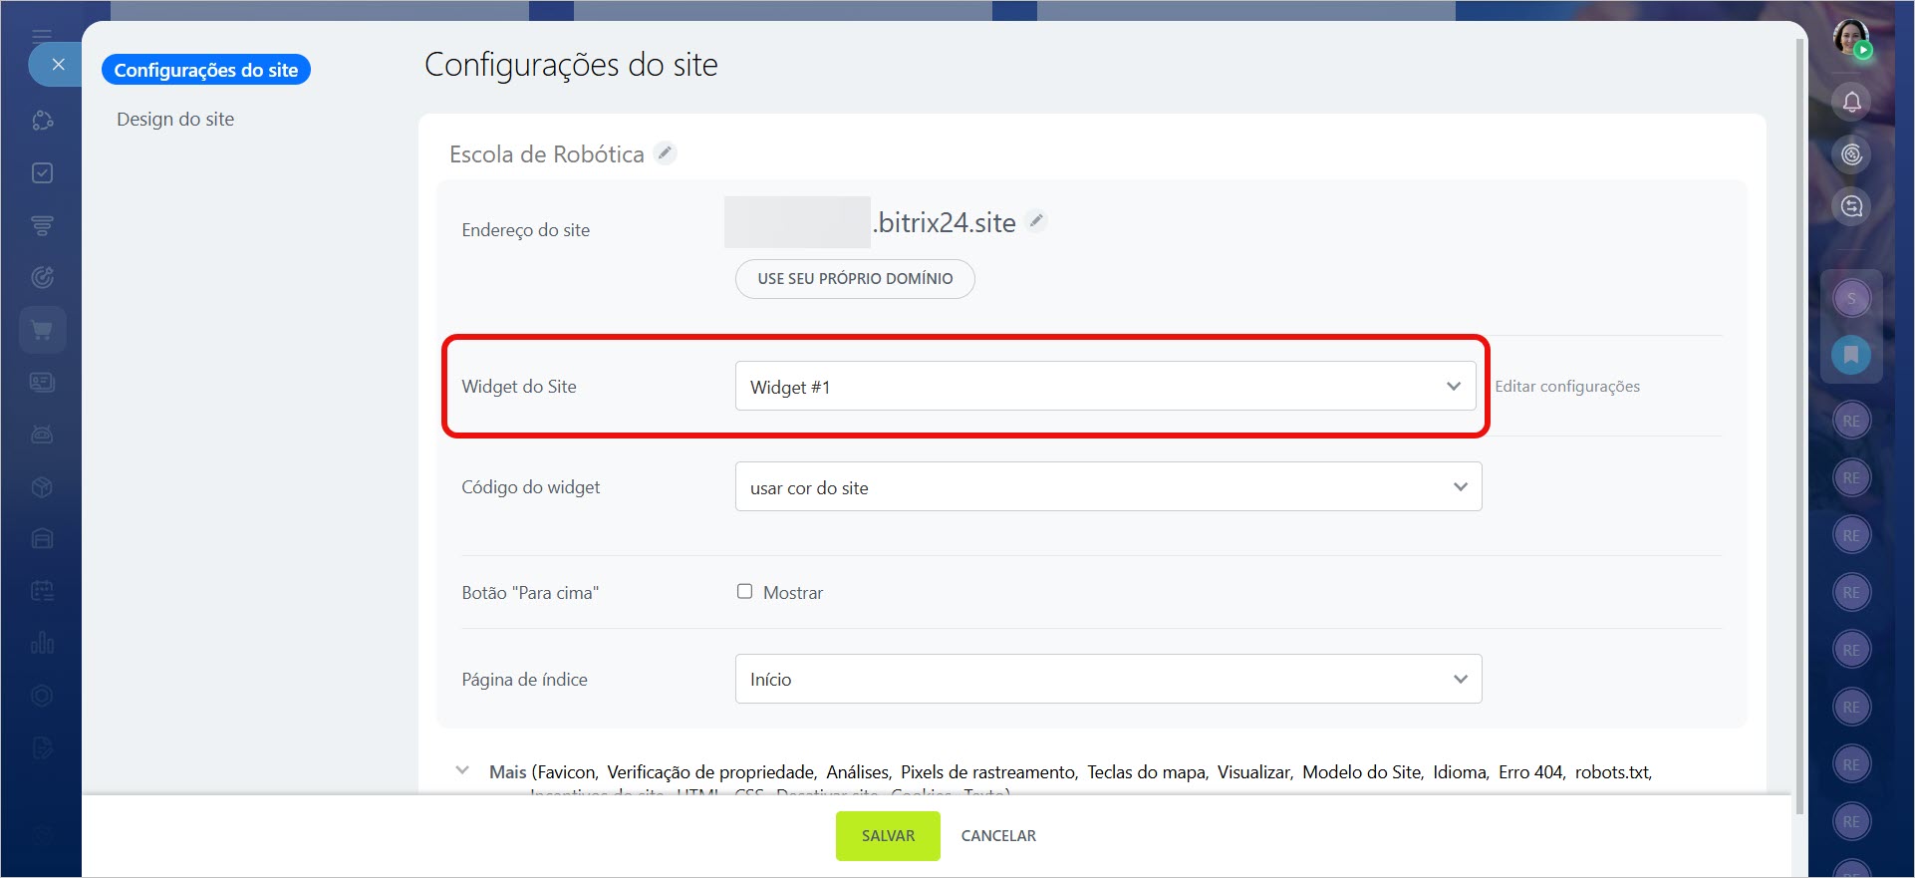
Task: Click the Editar configurações link
Action: (1566, 387)
